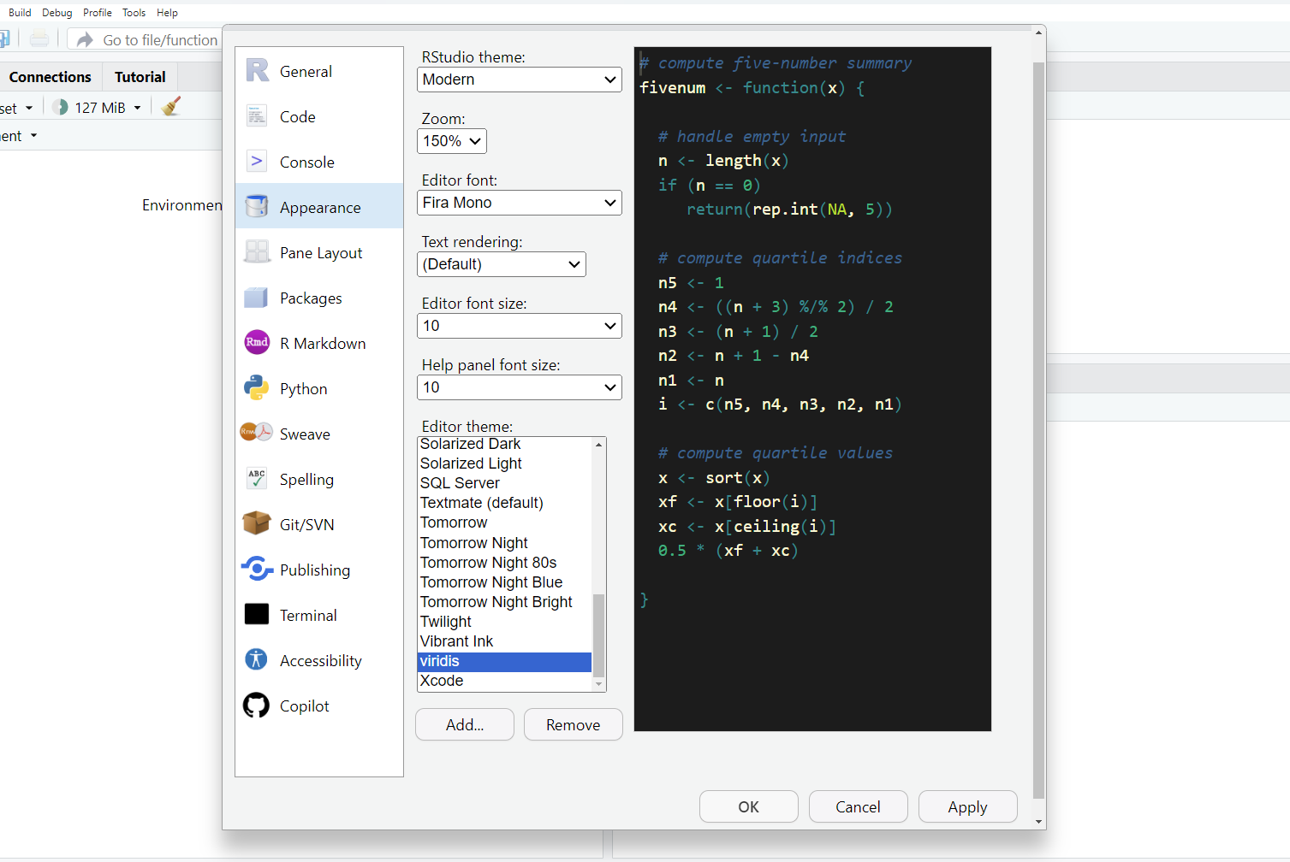Screen dimensions: 1290x862
Task: Click the Accessibility icon in sidebar
Action: [x=257, y=660]
